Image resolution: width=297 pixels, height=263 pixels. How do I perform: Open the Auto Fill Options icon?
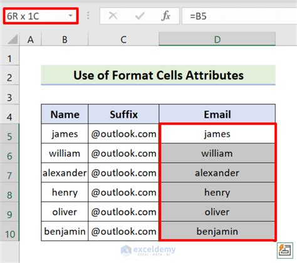coord(285,250)
